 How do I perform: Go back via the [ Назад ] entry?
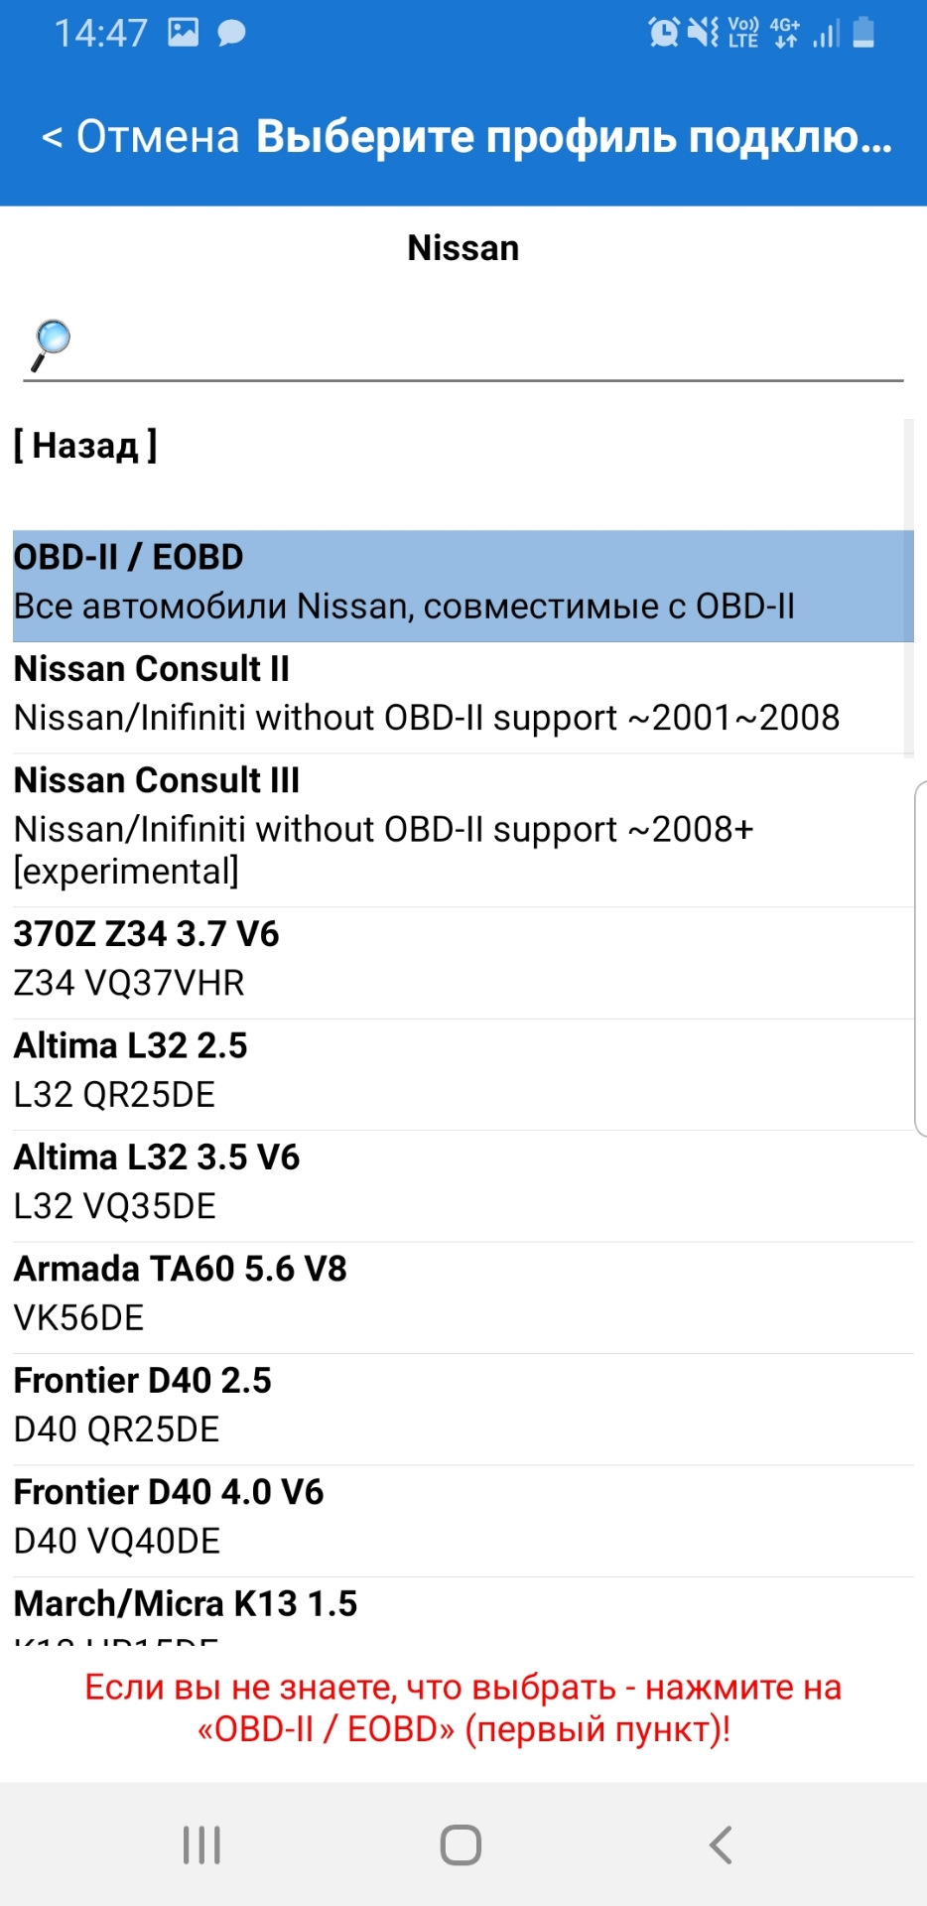click(x=85, y=446)
